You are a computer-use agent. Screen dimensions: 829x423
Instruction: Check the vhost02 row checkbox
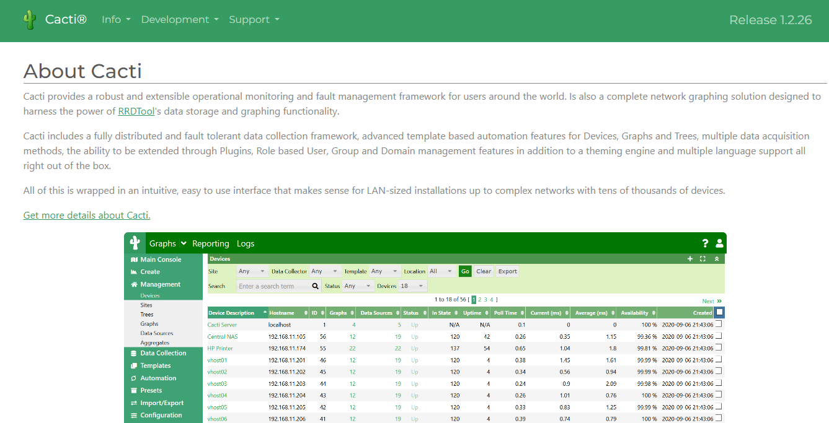coord(719,371)
